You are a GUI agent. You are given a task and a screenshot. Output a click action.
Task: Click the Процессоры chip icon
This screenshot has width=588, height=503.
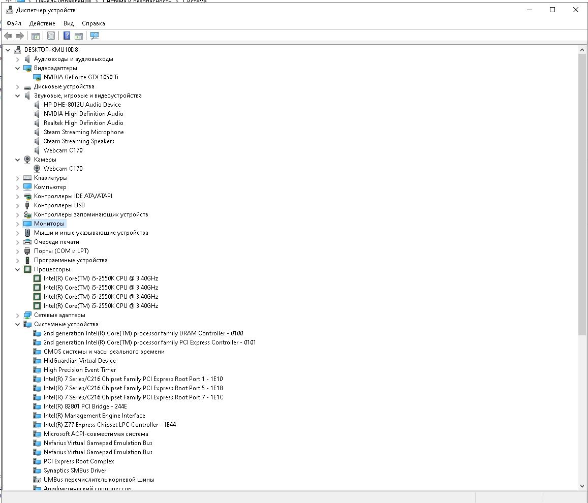tap(27, 269)
